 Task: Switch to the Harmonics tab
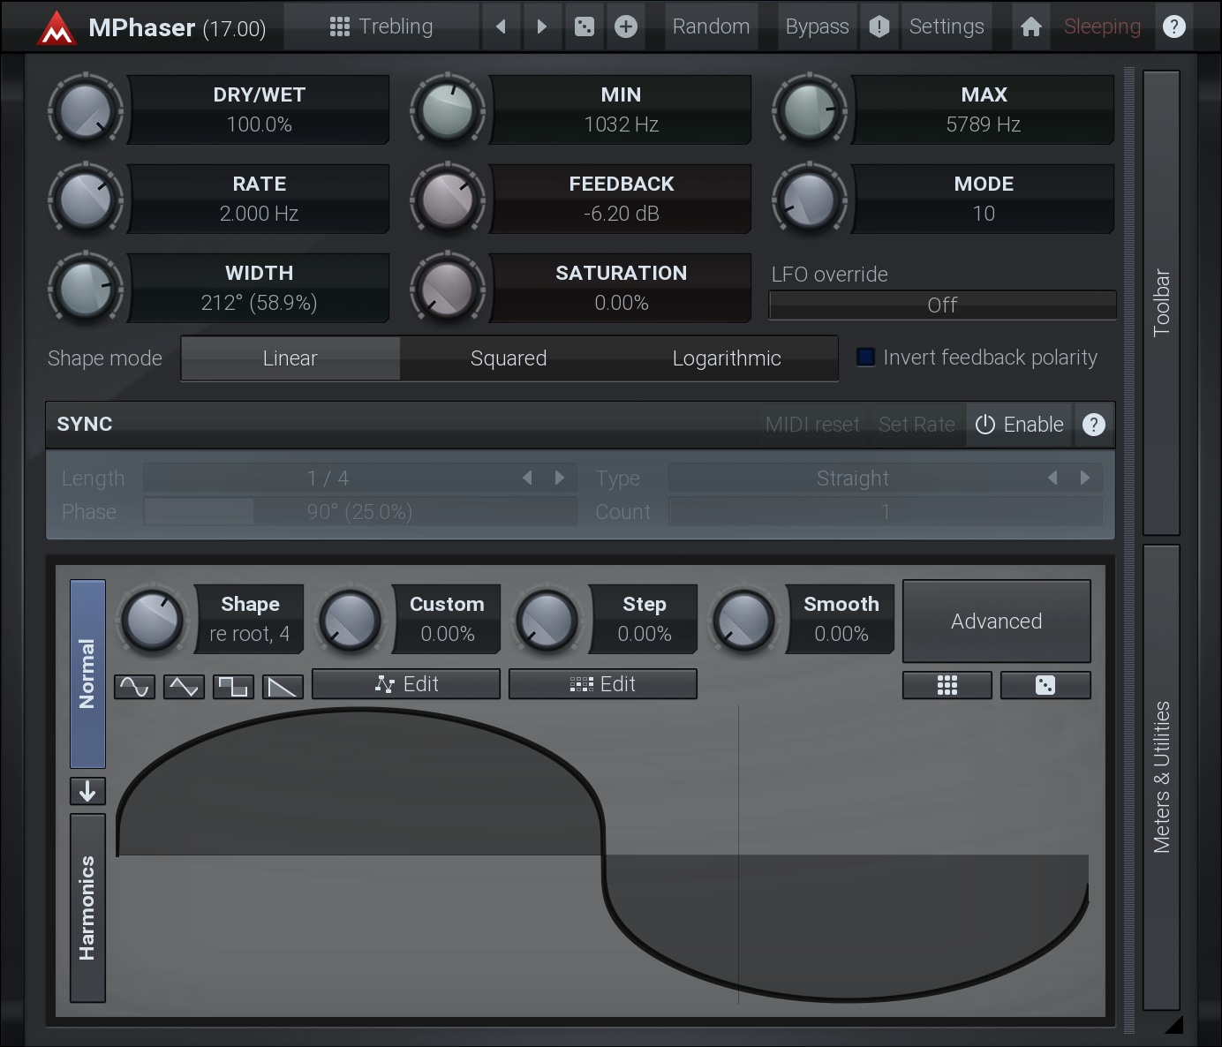87,908
